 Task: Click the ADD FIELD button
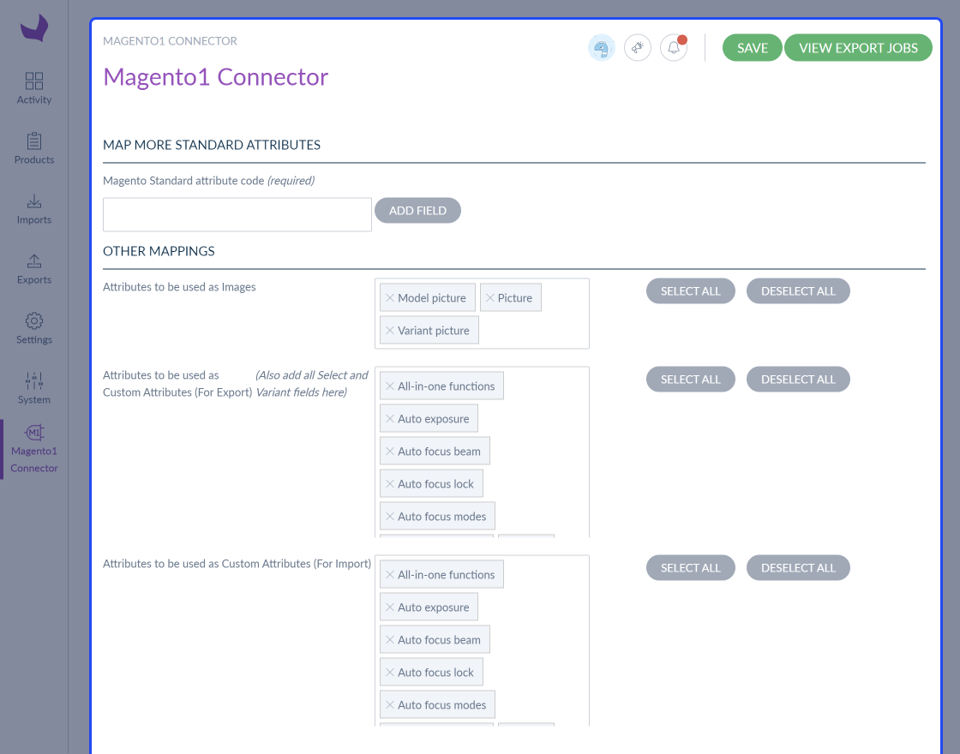click(417, 211)
